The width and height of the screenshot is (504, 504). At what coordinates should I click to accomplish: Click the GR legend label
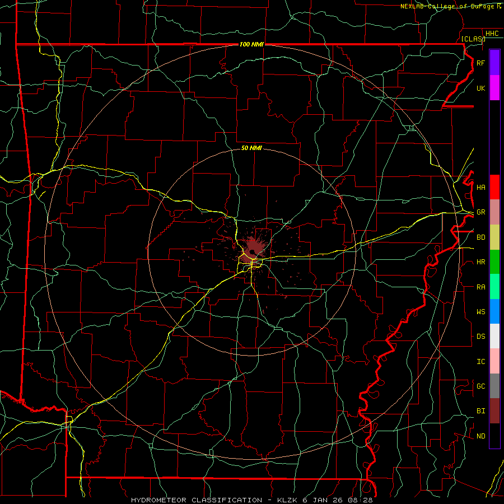tap(480, 212)
